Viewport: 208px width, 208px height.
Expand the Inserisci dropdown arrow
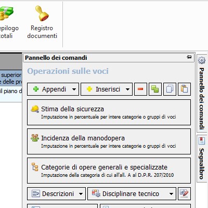click(x=127, y=89)
